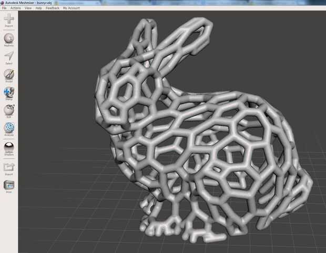Open the Analysis tools
This screenshot has height=253, width=326.
9,129
